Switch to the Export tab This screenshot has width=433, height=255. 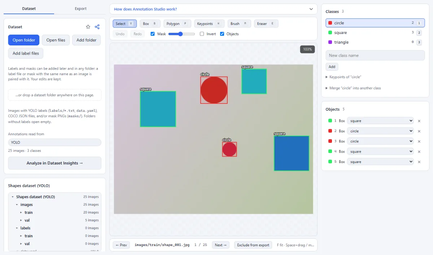pos(80,9)
